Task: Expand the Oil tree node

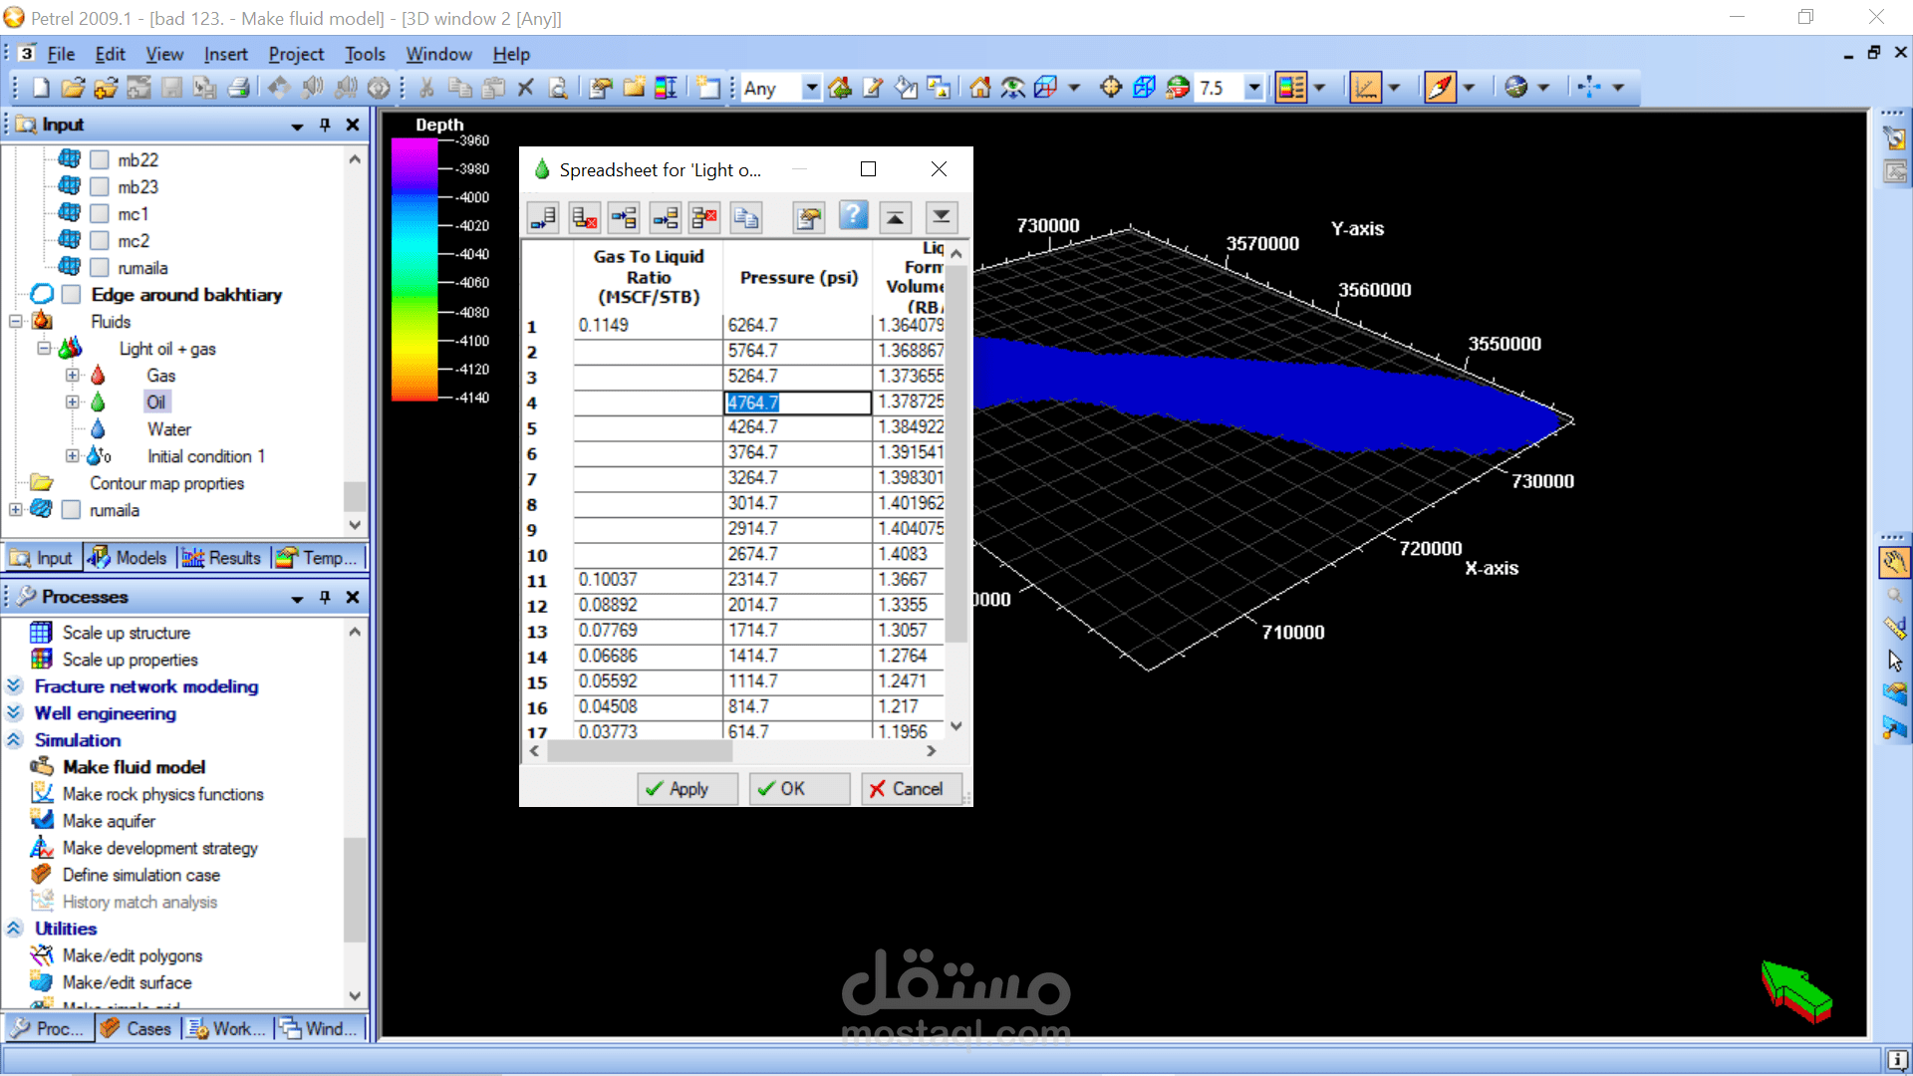Action: tap(72, 402)
